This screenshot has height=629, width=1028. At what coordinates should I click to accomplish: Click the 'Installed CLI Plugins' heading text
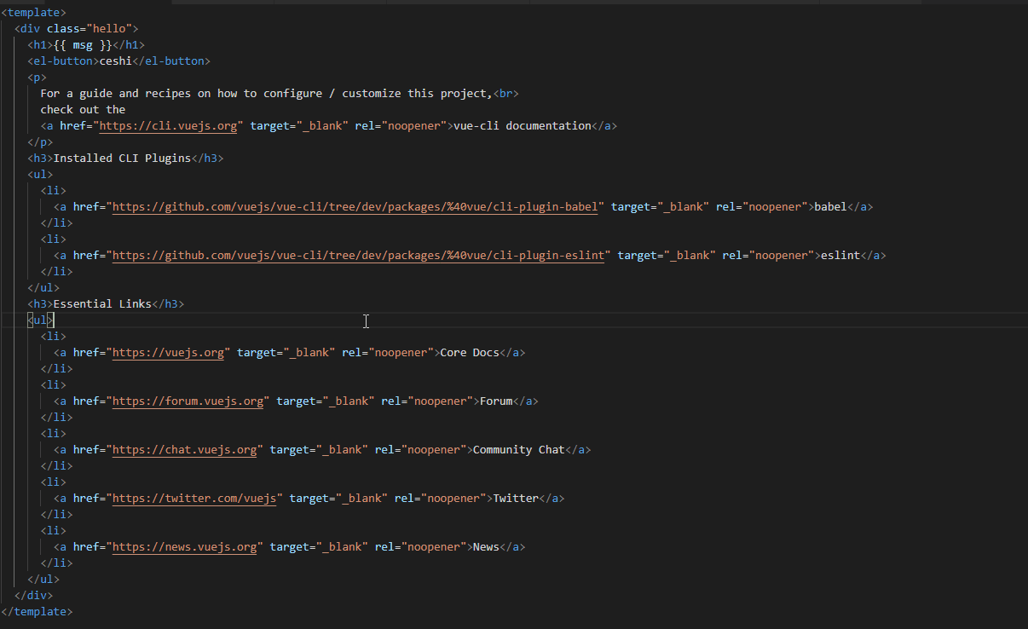122,158
